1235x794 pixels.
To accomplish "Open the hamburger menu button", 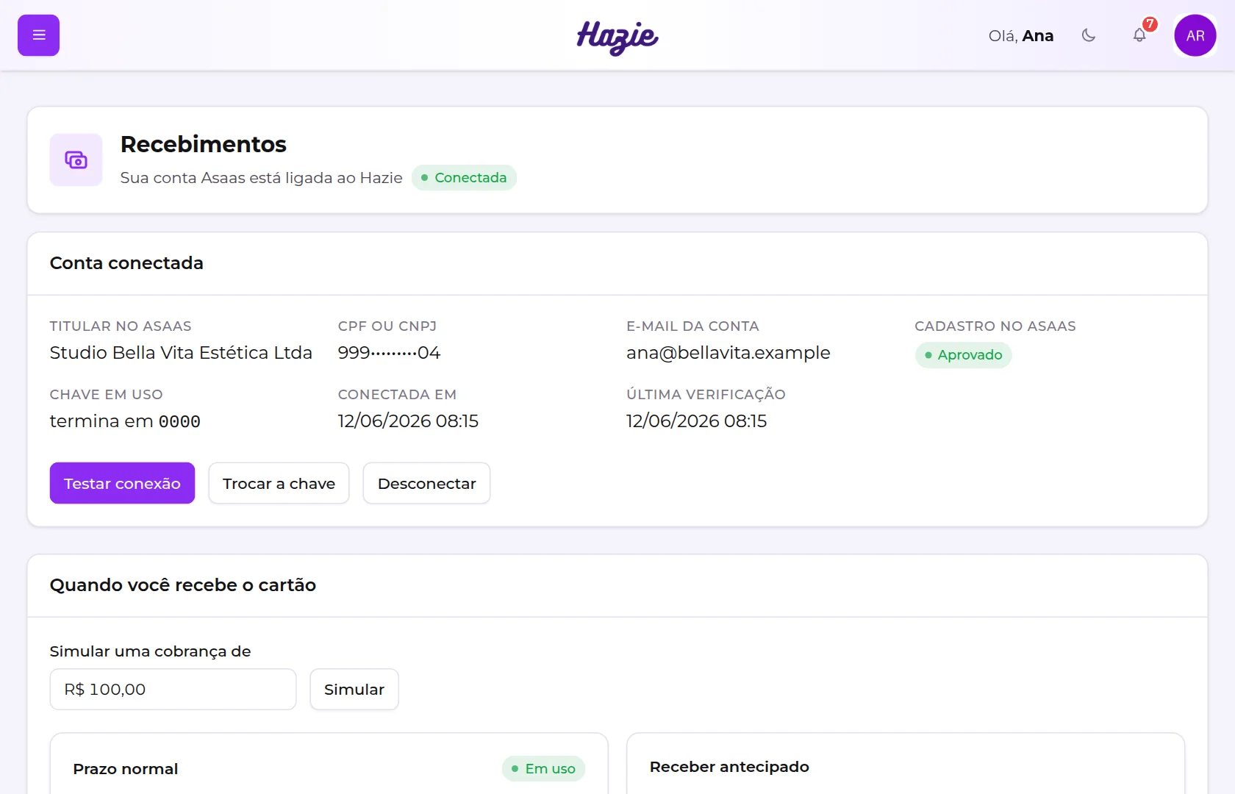I will (38, 35).
